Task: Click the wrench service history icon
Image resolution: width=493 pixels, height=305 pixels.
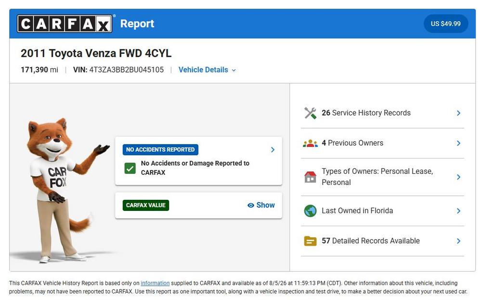Action: (310, 113)
